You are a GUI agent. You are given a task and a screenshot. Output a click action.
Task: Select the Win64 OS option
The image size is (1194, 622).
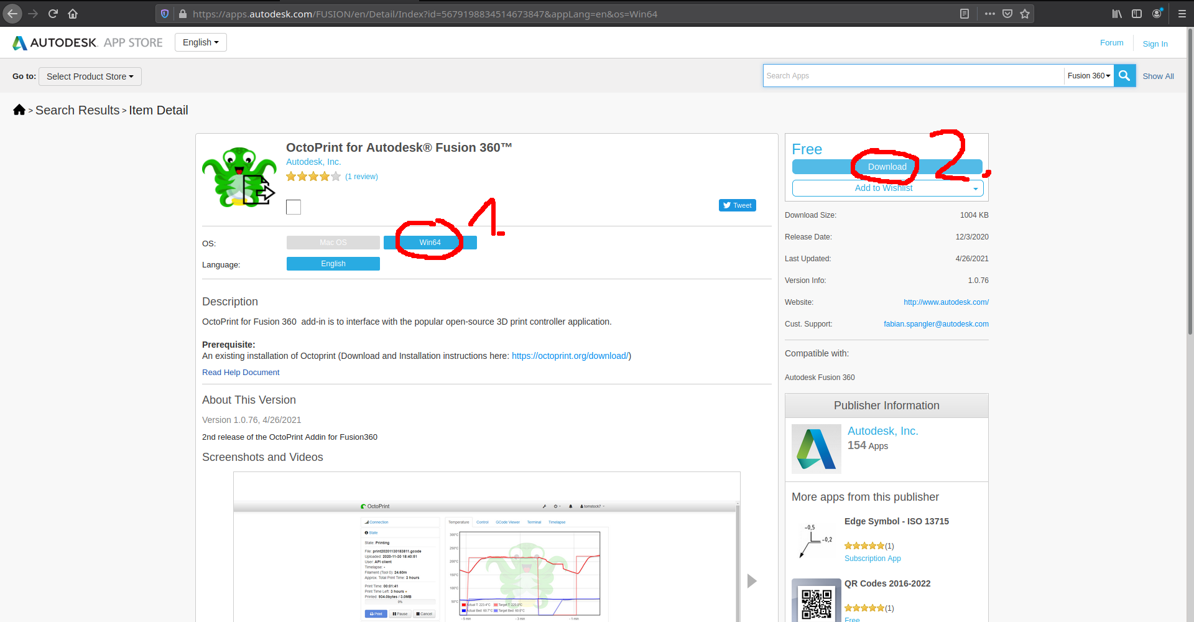(430, 243)
